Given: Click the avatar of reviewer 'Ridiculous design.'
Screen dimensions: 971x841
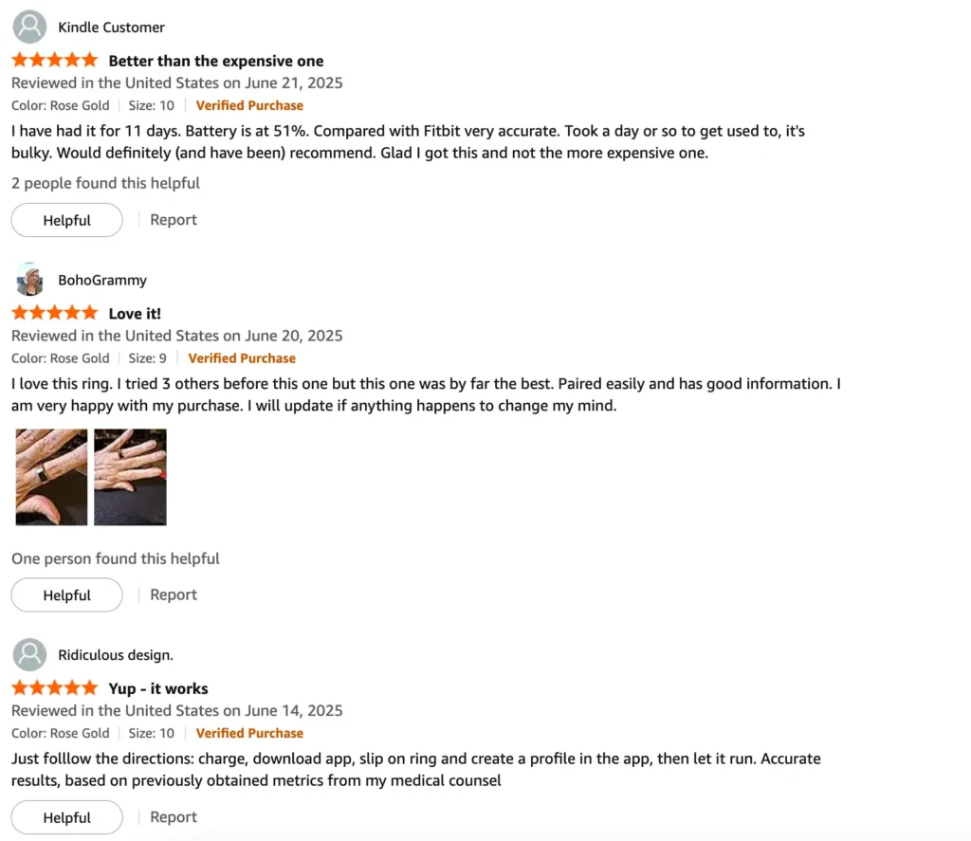Looking at the screenshot, I should tap(29, 654).
